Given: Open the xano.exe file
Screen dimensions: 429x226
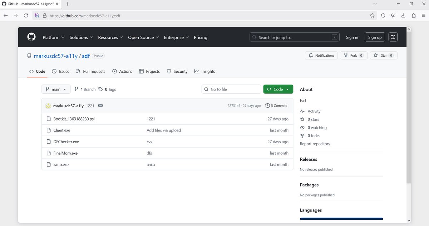Looking at the screenshot, I should tap(61, 165).
